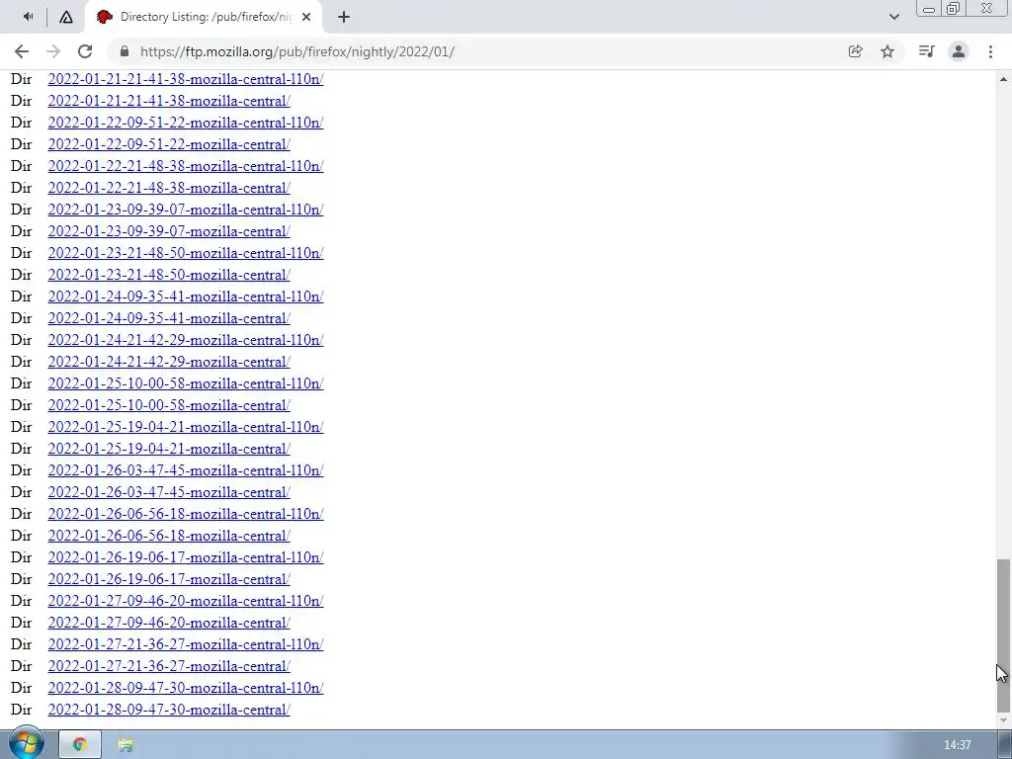Screen dimensions: 1012x759
Task: Click the forward navigation arrow
Action: pos(53,51)
